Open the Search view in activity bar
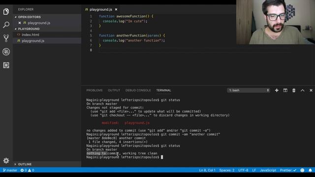The width and height of the screenshot is (315, 177). [6, 25]
